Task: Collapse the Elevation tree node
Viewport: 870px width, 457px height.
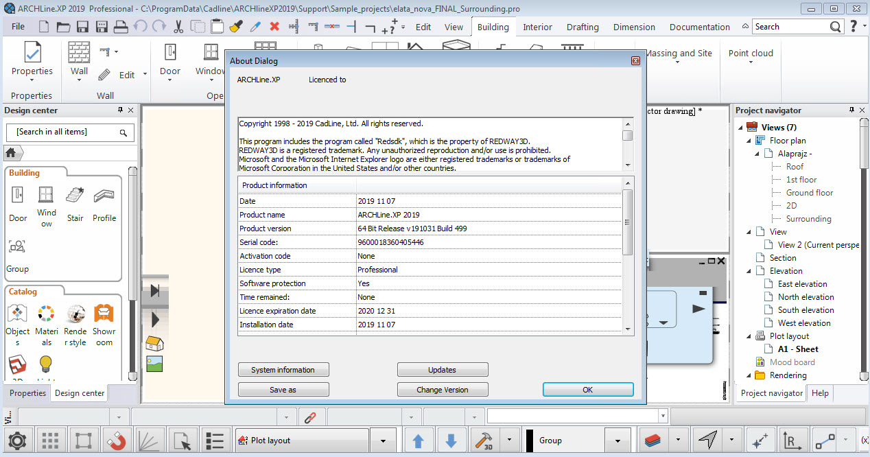Action: tap(750, 271)
